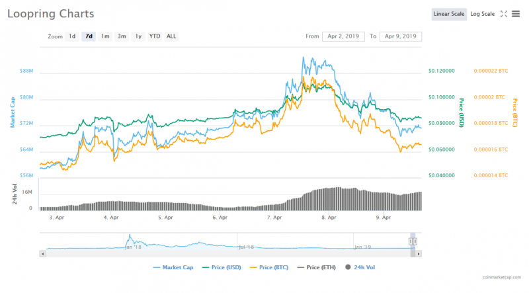Choose YTD zoom range
529x293 pixels.
click(154, 36)
